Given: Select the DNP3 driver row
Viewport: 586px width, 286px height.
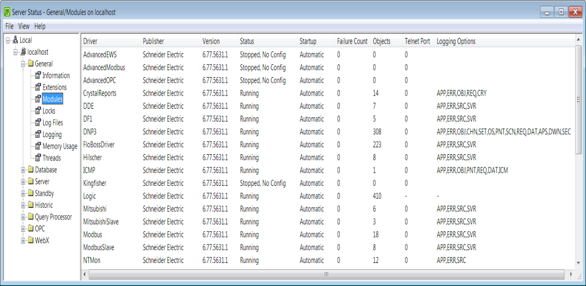Looking at the screenshot, I should 328,132.
